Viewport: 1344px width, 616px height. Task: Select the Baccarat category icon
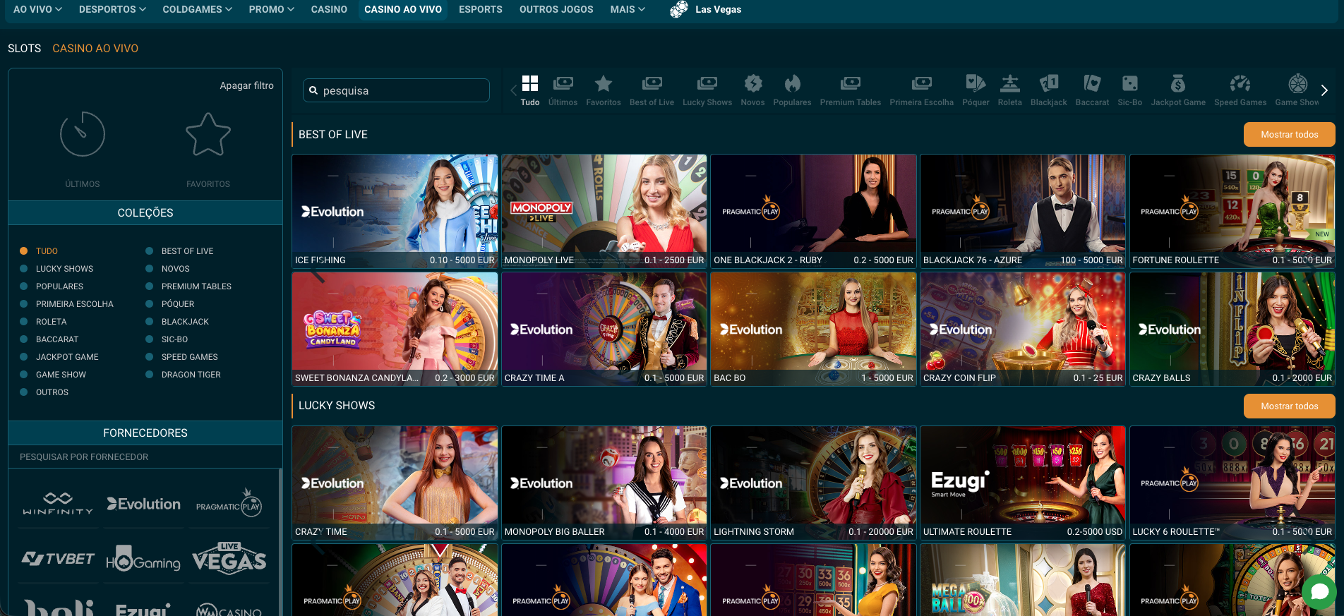tap(1092, 84)
